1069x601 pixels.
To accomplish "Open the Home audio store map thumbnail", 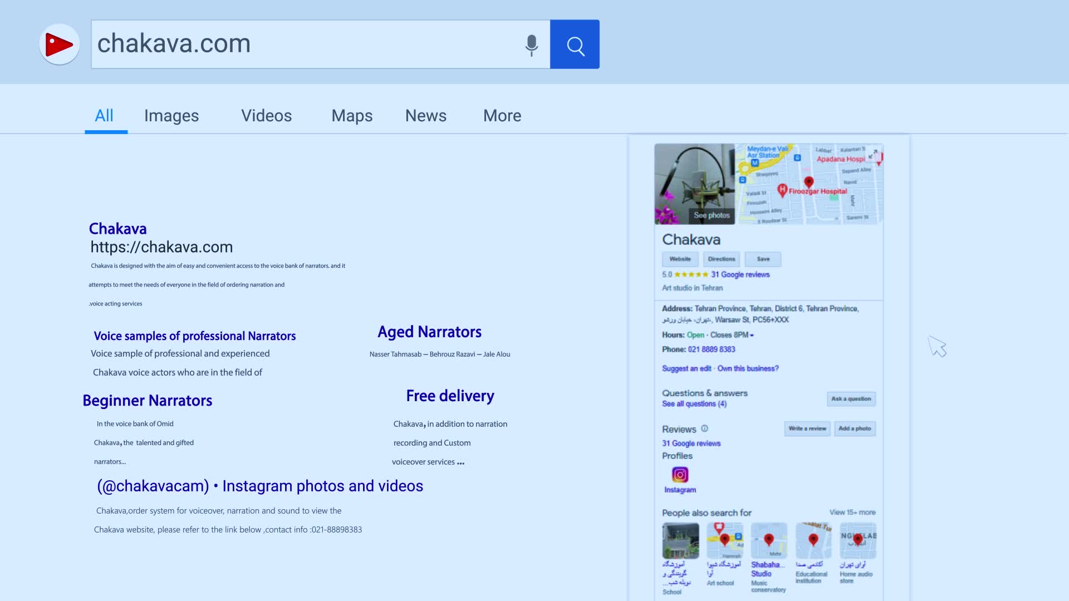I will click(x=858, y=540).
